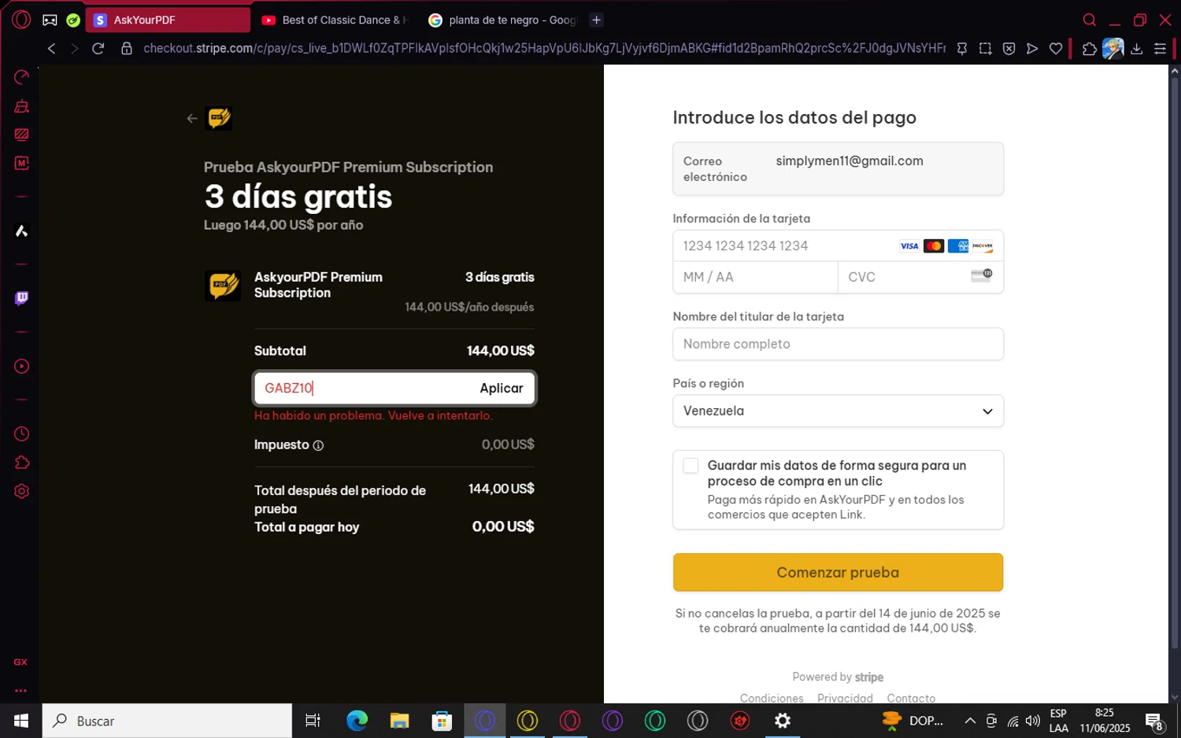Click the Windows Start button

tap(21, 721)
